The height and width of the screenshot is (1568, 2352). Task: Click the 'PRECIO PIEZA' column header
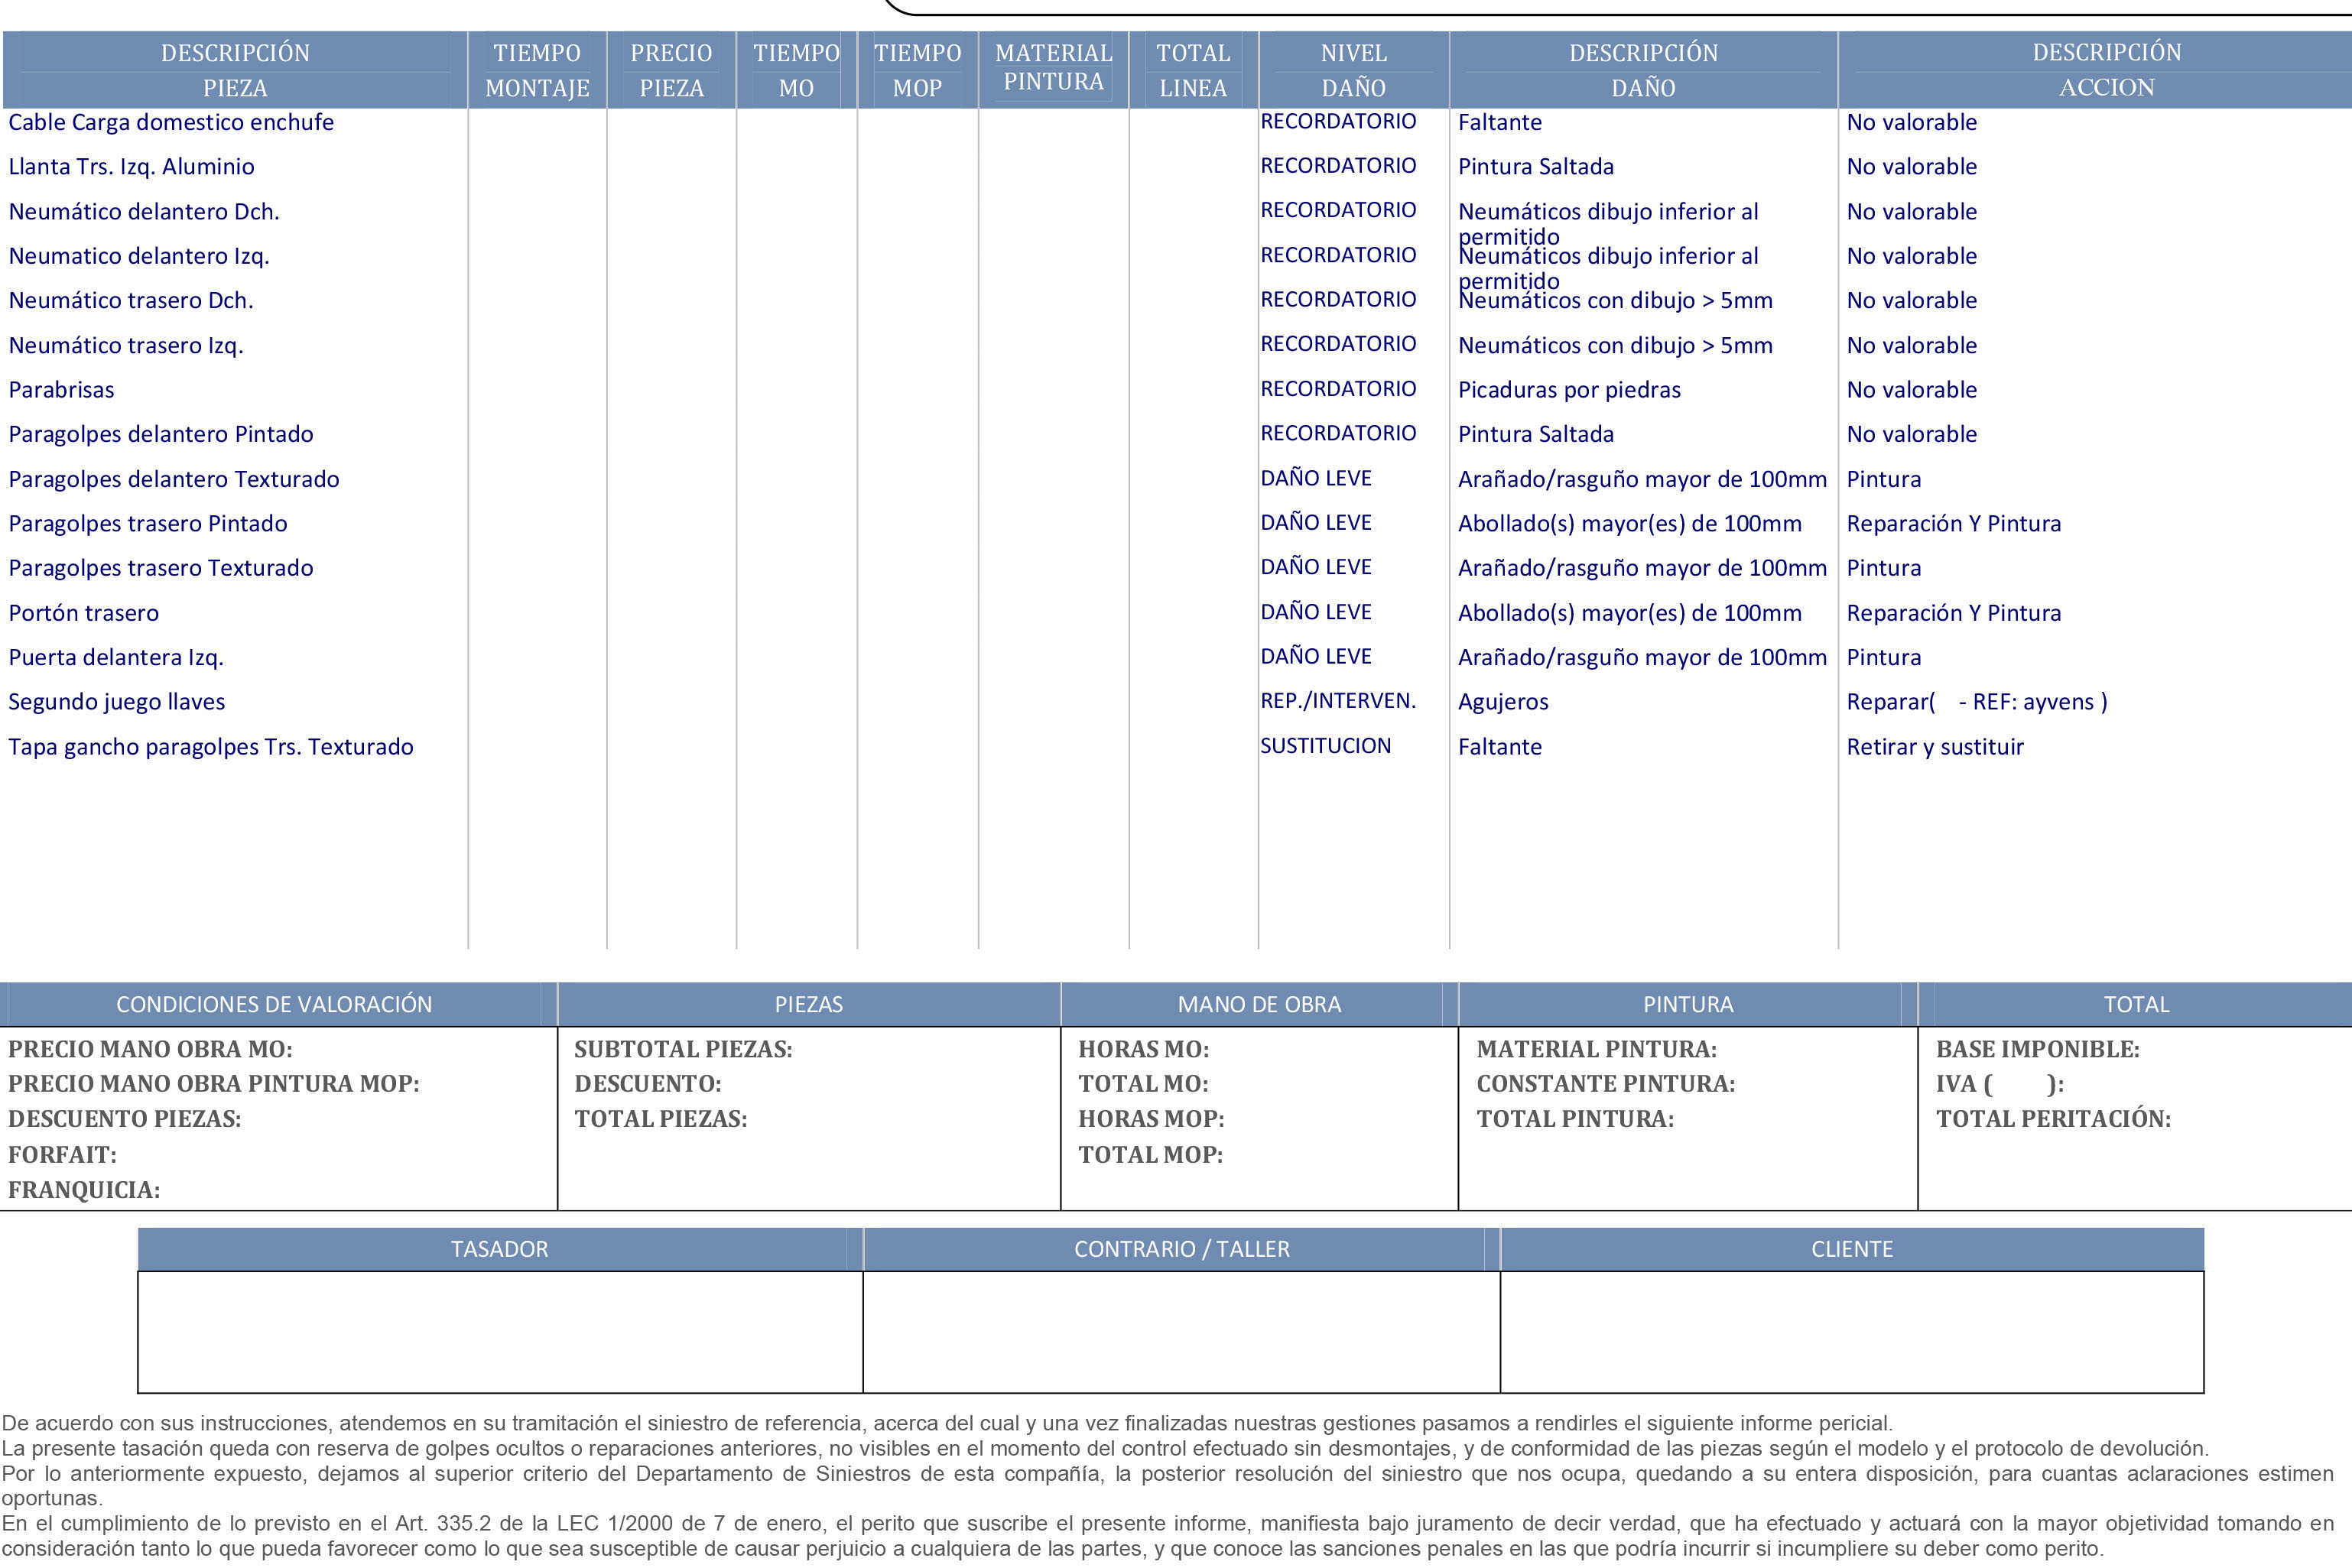(x=671, y=70)
